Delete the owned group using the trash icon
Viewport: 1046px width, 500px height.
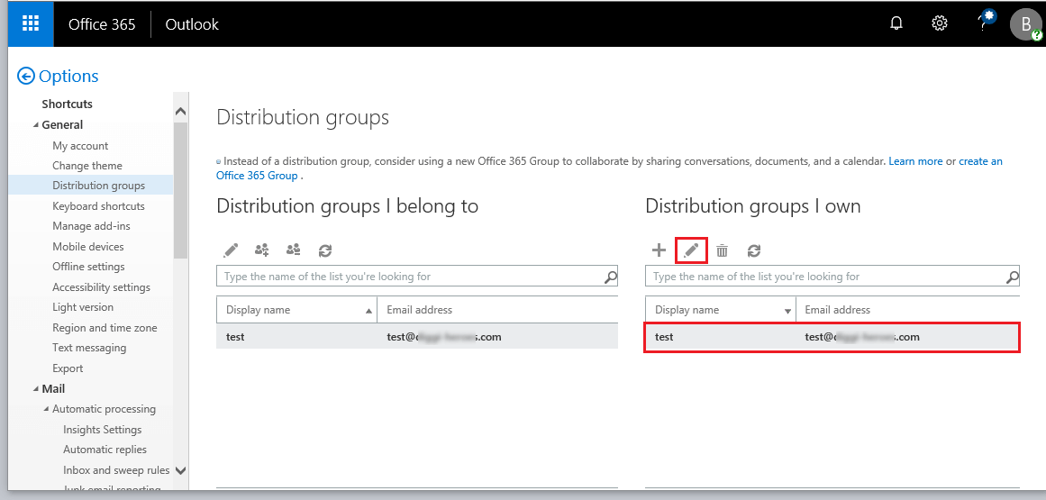tap(722, 250)
